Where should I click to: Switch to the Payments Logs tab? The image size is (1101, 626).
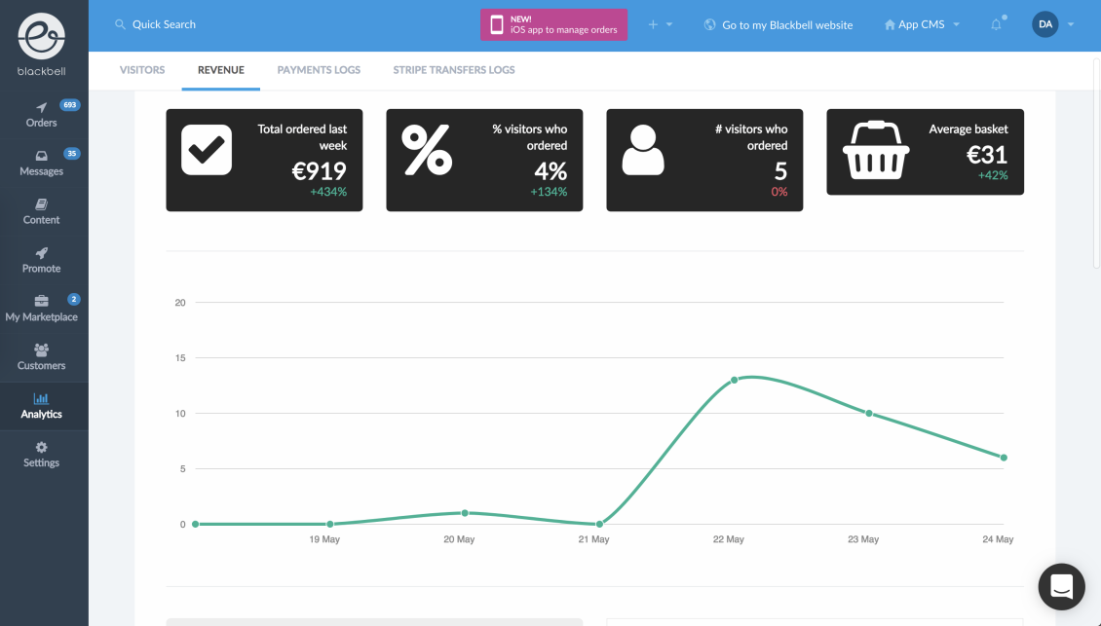[x=319, y=70]
